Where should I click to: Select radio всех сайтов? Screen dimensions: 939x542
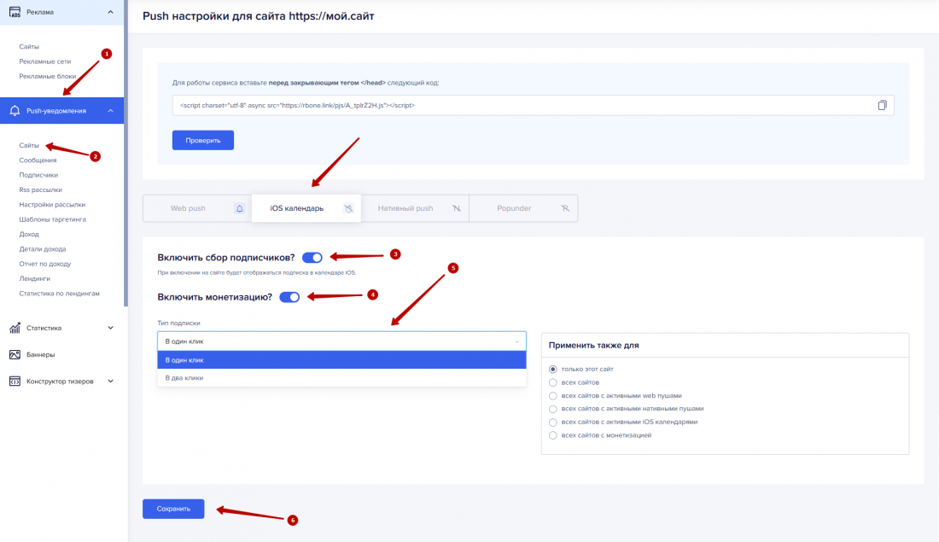pyautogui.click(x=553, y=382)
